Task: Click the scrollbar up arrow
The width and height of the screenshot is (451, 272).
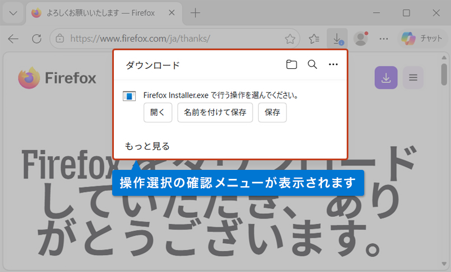Action: [444, 58]
